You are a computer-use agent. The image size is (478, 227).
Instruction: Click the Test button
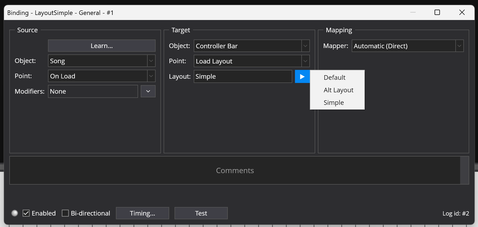pos(201,213)
